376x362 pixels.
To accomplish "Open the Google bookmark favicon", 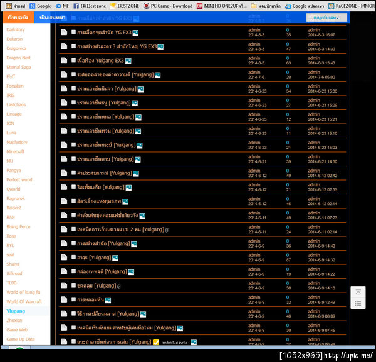I will [32, 6].
